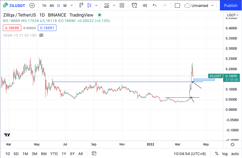Set date range to 6M

[x=44, y=154]
